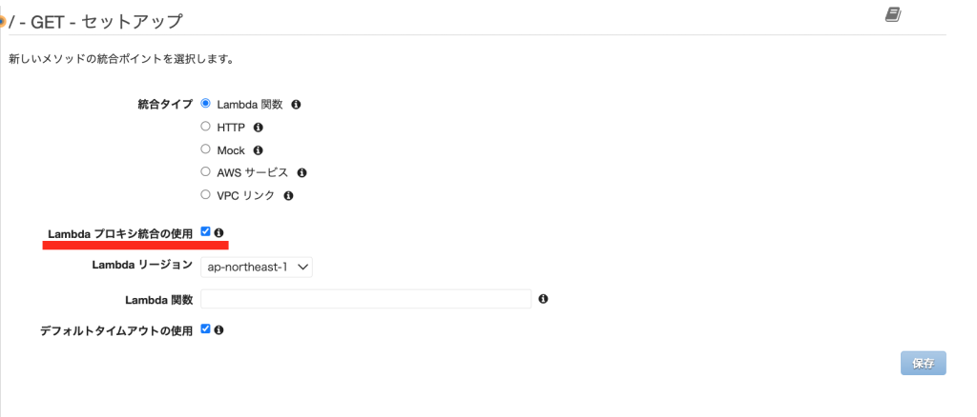Click info icon beside AWS サービス
977x417 pixels.
[x=301, y=172]
